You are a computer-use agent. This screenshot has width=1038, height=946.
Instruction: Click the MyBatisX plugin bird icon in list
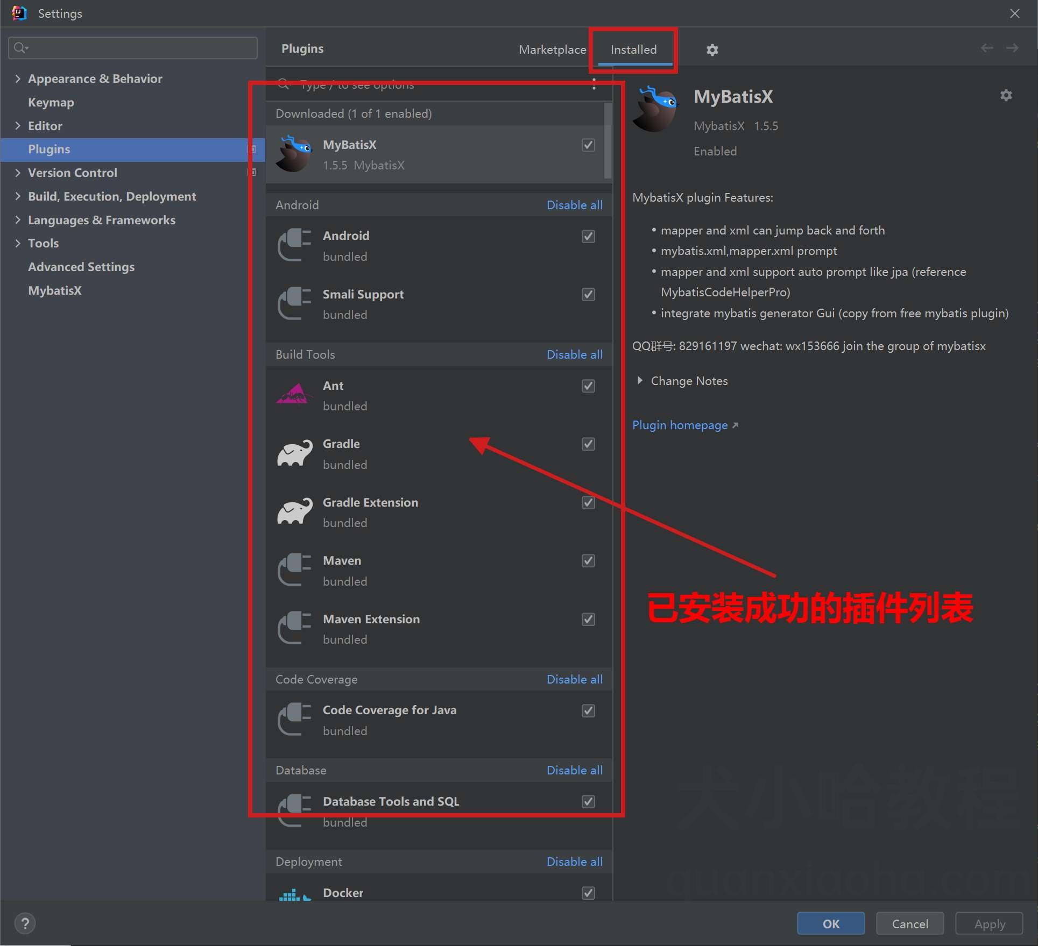click(294, 154)
